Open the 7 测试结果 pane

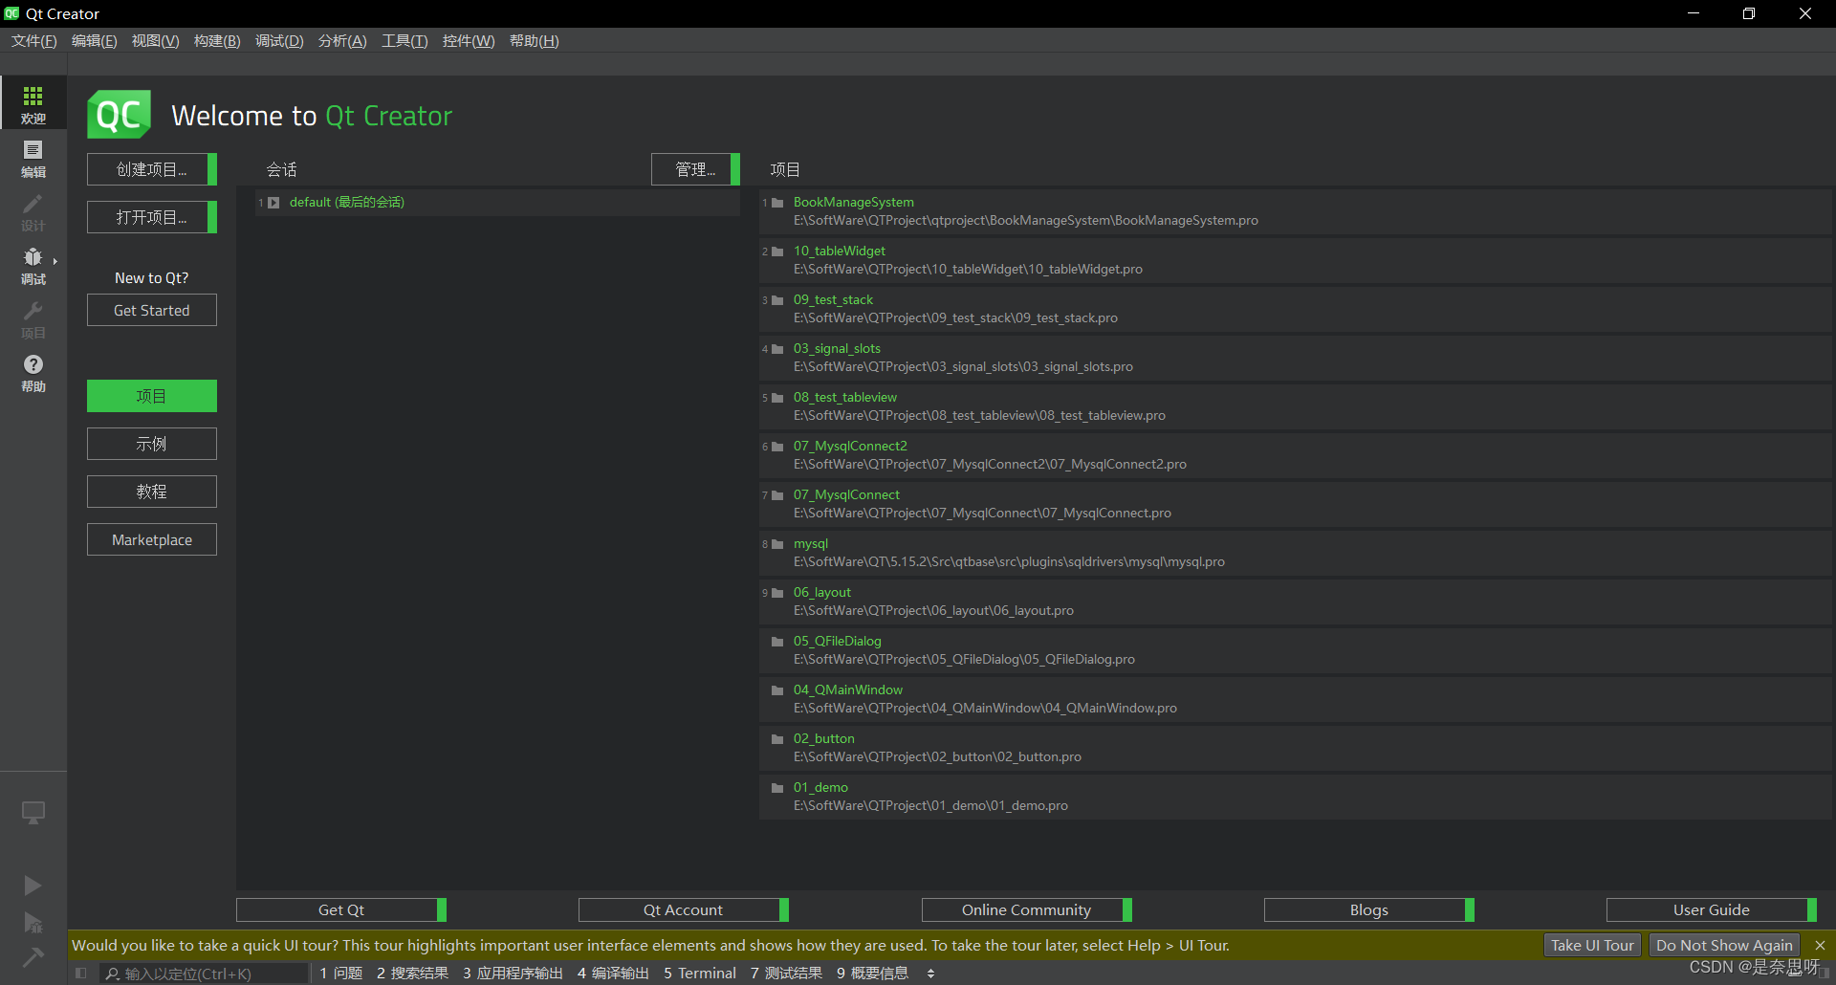pos(786,974)
